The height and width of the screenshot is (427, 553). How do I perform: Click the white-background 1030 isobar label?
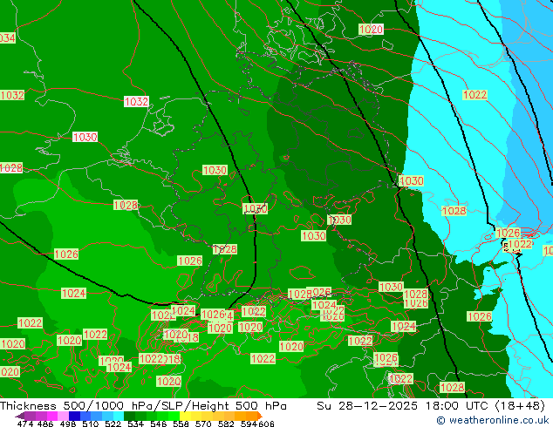(85, 137)
